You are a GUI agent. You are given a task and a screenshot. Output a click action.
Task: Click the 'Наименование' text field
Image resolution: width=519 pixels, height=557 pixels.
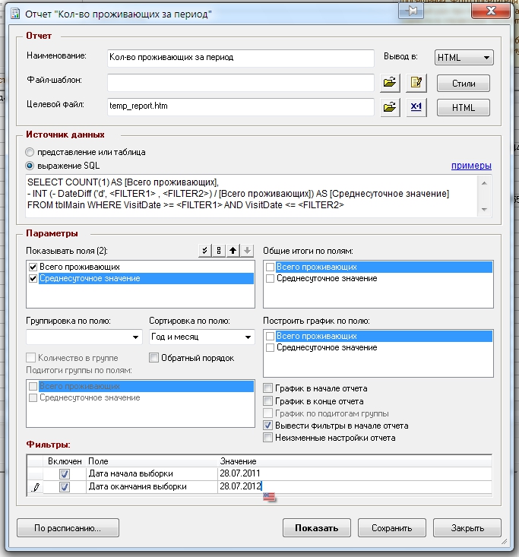point(241,58)
